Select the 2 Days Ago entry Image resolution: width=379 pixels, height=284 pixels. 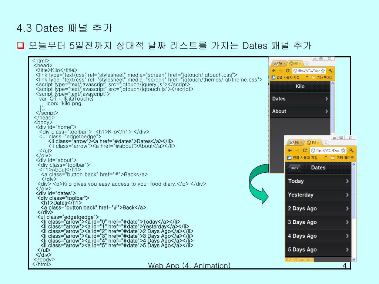coord(318,209)
